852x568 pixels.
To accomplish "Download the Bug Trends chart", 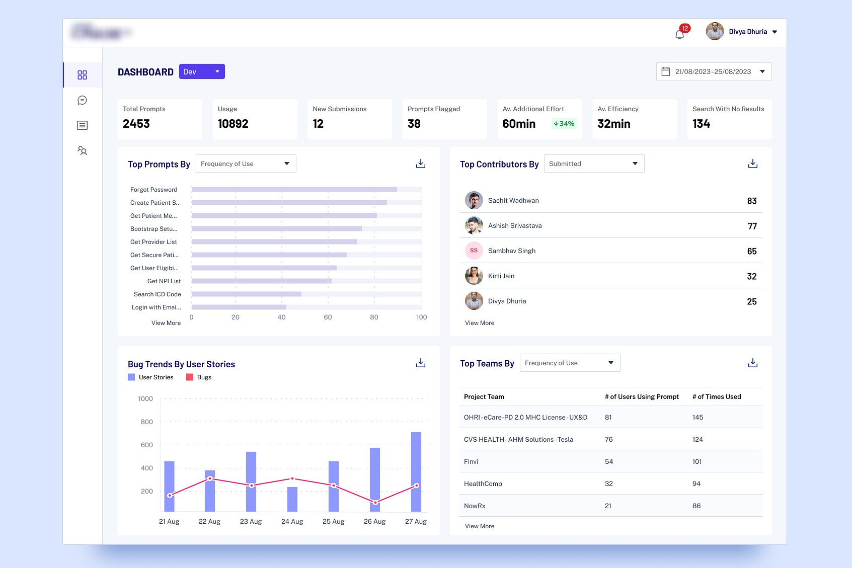I will click(x=421, y=363).
